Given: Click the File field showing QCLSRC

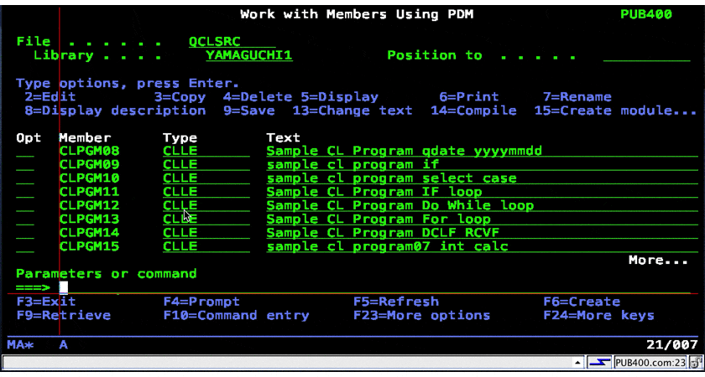Looking at the screenshot, I should (x=232, y=42).
